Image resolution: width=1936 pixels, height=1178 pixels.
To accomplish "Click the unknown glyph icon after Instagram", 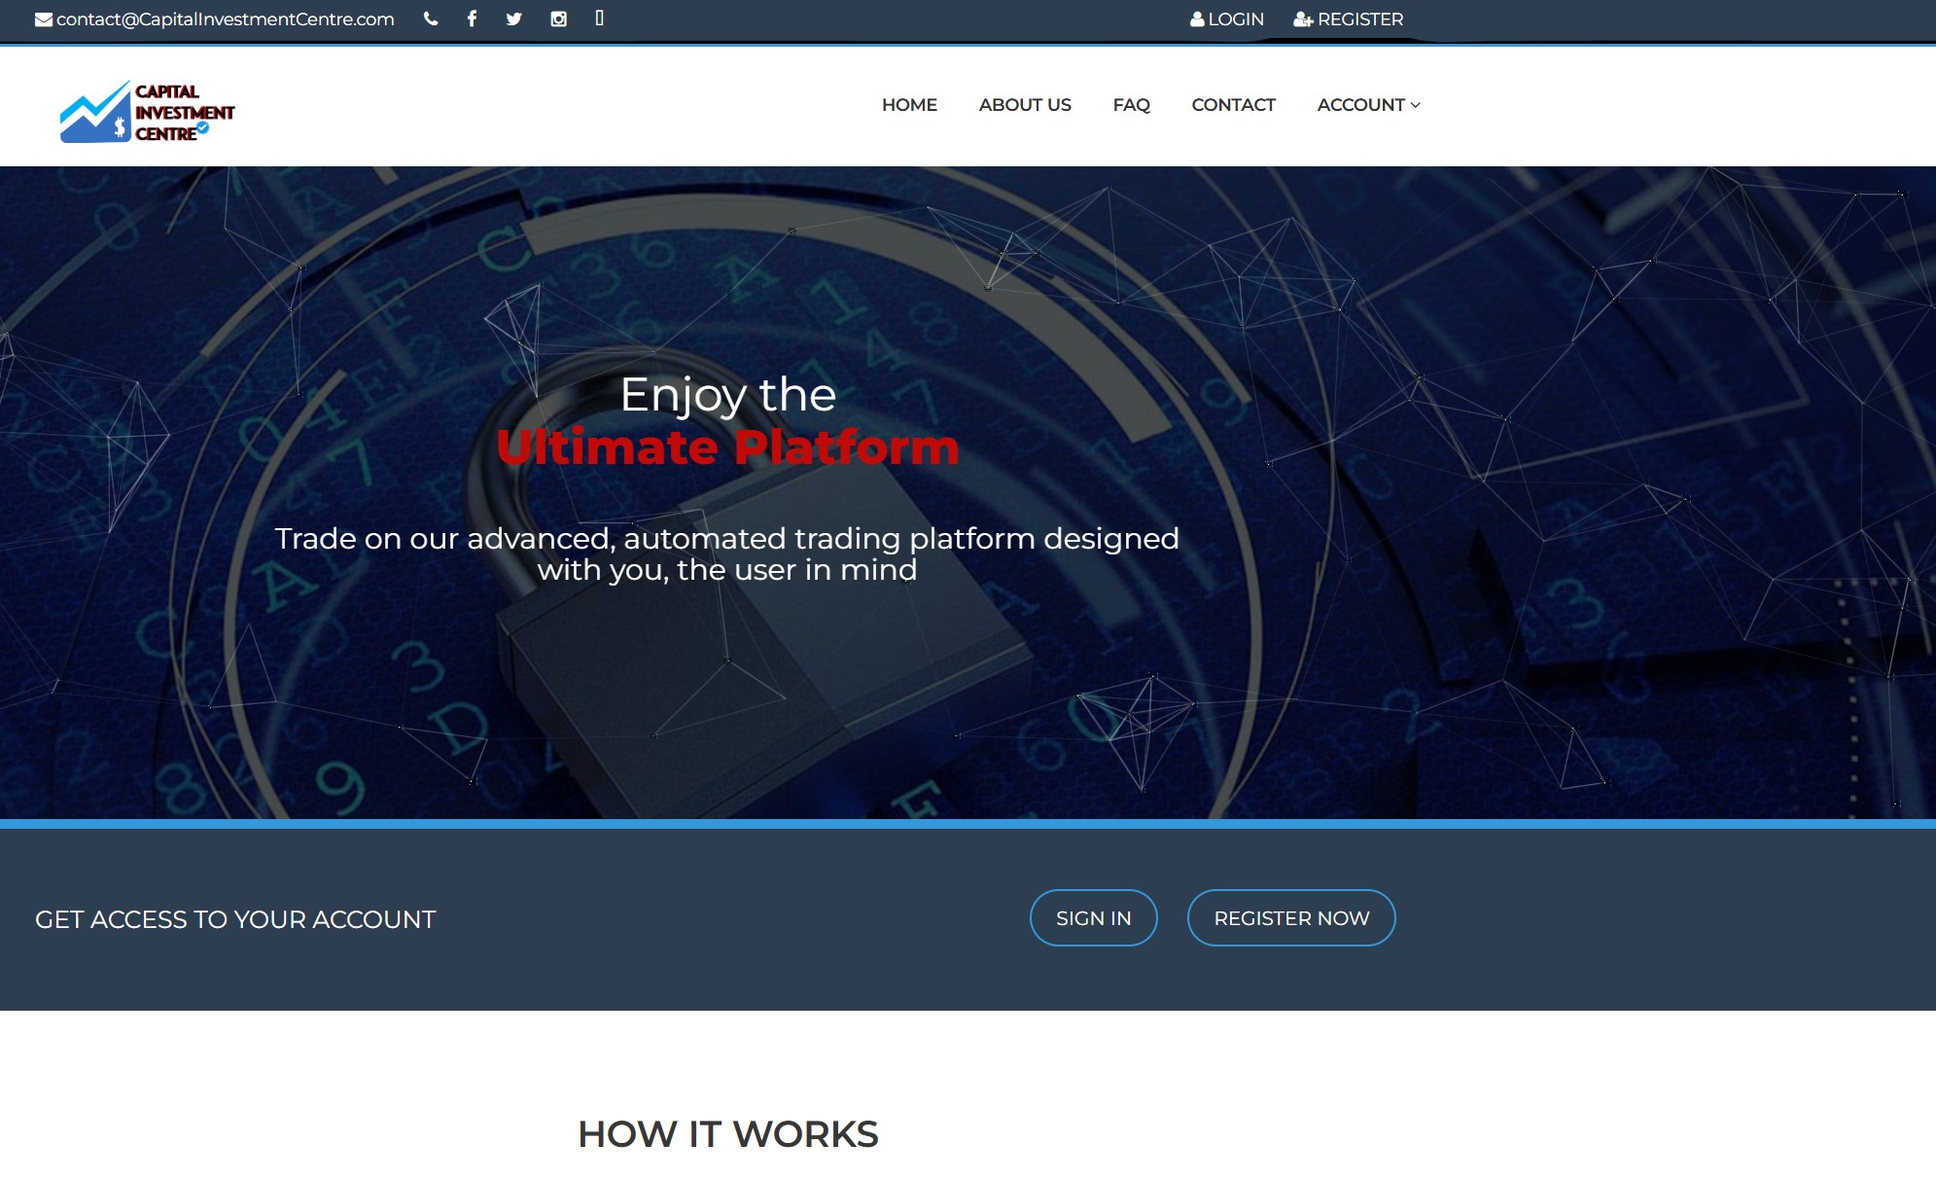I will click(600, 18).
